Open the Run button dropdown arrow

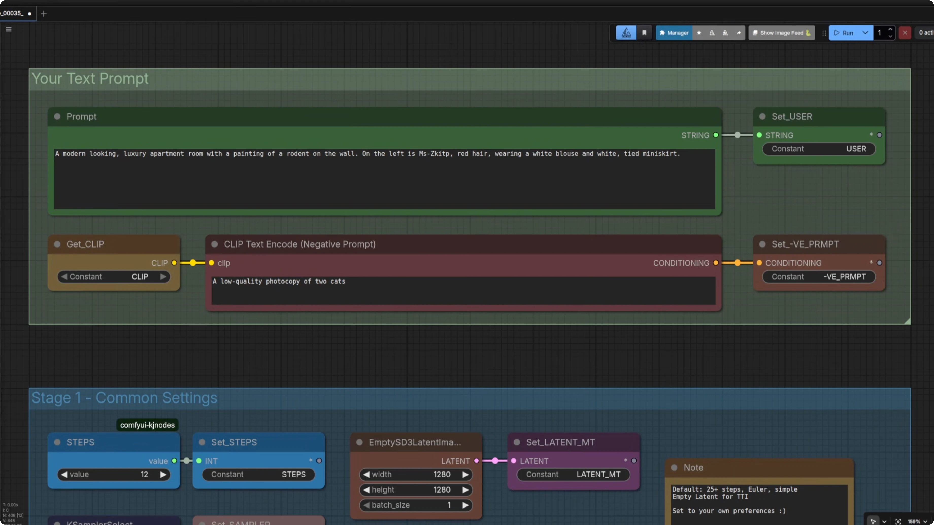pyautogui.click(x=865, y=33)
